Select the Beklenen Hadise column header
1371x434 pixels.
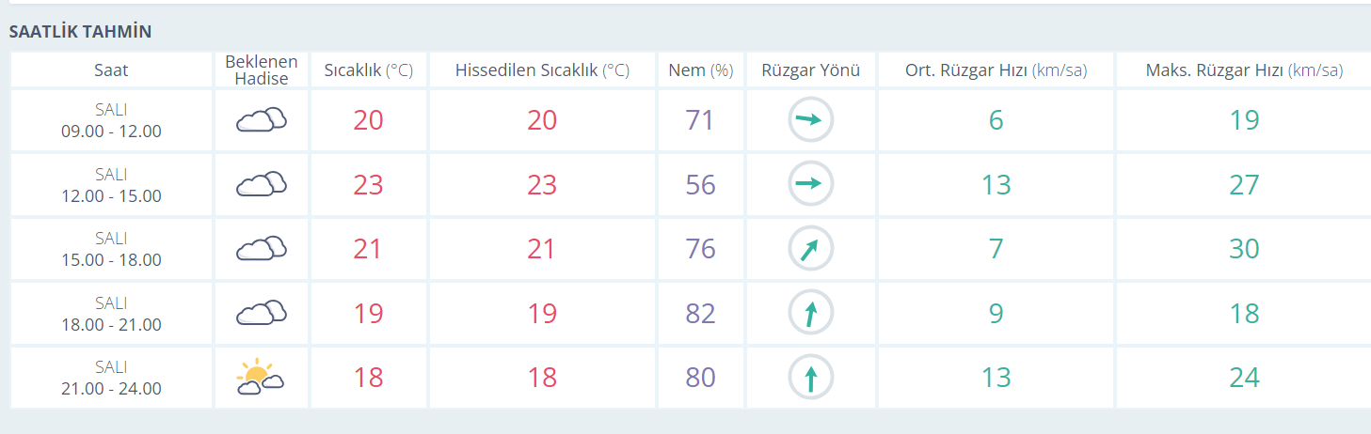tap(262, 70)
